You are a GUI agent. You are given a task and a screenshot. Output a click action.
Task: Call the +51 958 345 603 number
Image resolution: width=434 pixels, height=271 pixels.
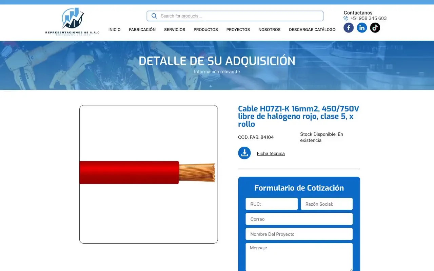tap(369, 18)
